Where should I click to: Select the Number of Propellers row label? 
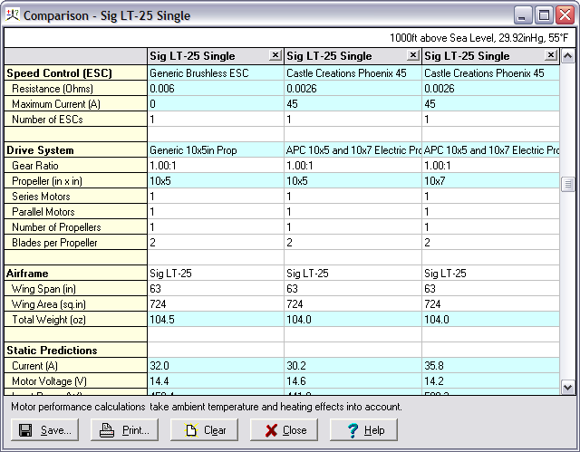(76, 227)
